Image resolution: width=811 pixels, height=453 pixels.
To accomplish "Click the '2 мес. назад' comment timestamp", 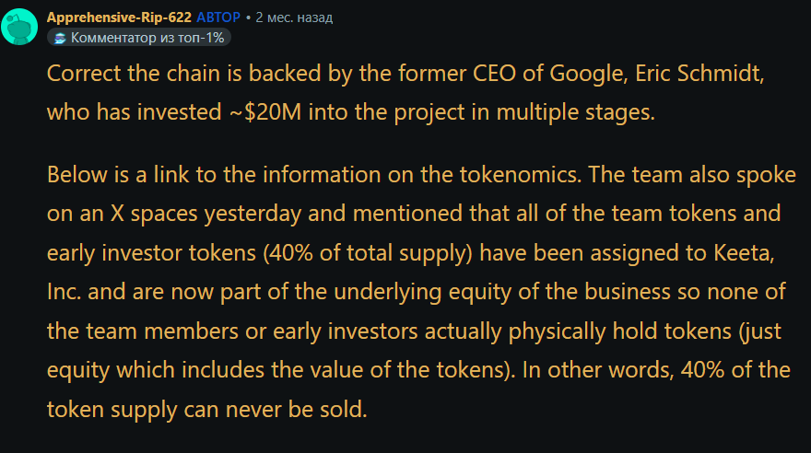I will tap(294, 17).
